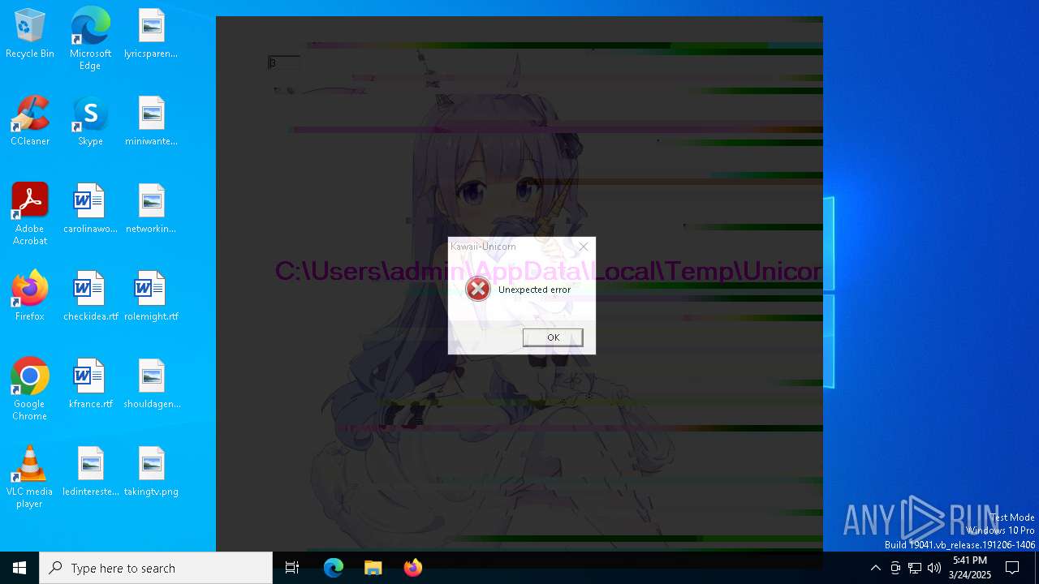This screenshot has height=584, width=1039.
Task: Select the takingtv.png file icon
Action: click(x=151, y=471)
